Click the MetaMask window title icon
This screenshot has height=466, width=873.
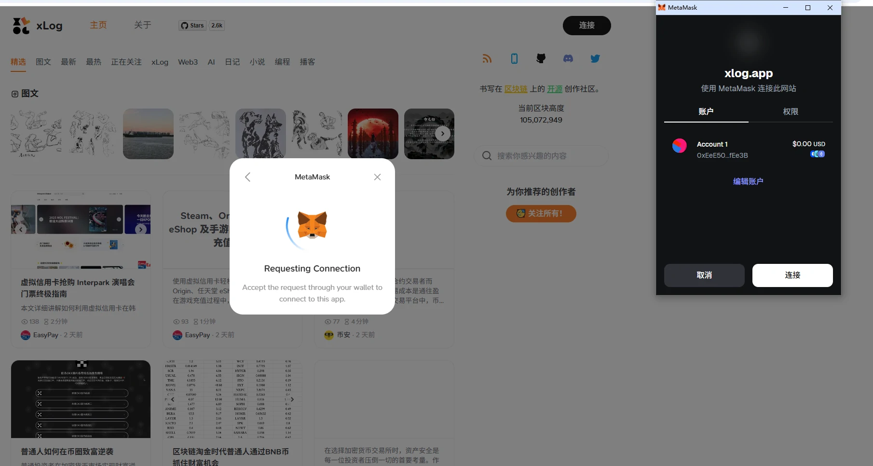tap(662, 7)
